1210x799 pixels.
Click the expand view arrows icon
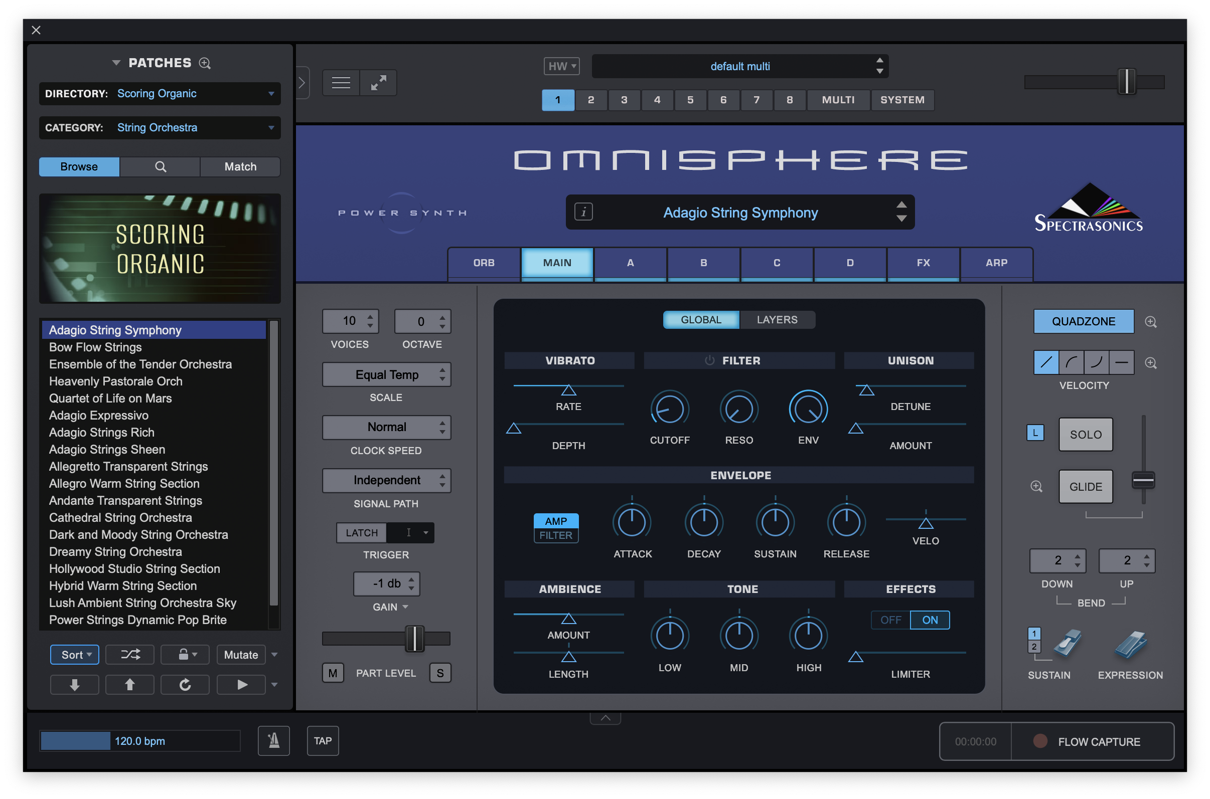[x=378, y=83]
